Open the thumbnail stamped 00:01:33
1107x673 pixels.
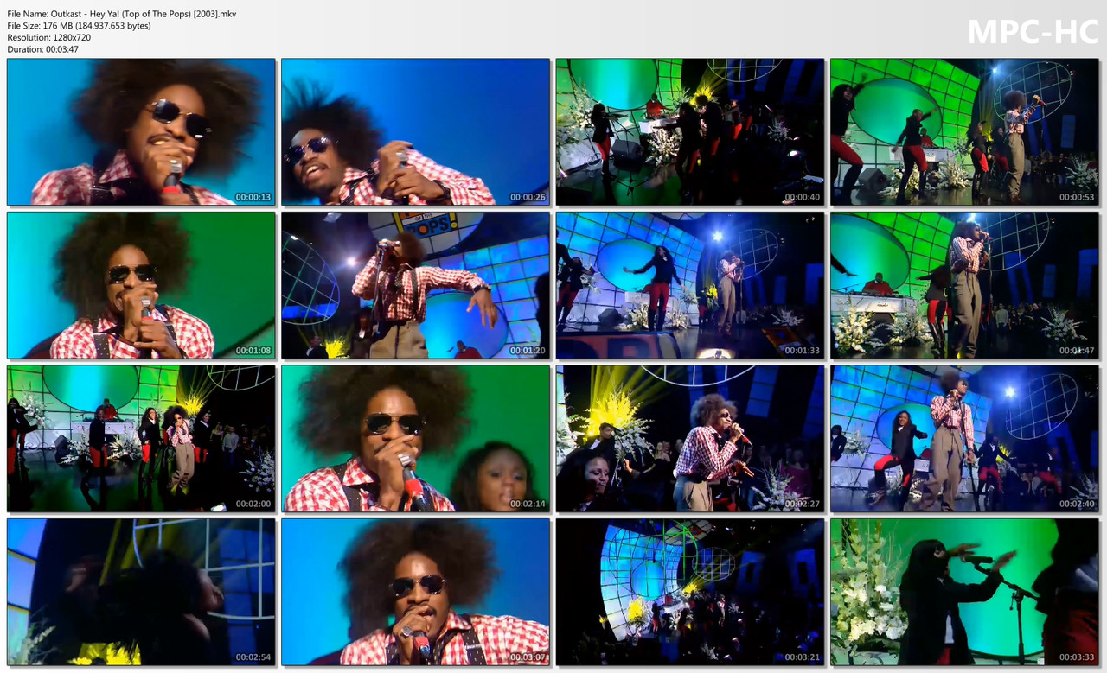click(689, 285)
